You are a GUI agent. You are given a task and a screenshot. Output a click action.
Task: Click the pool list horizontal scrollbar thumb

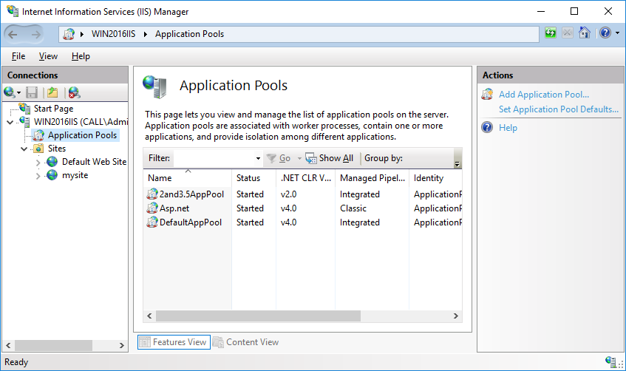(x=258, y=316)
